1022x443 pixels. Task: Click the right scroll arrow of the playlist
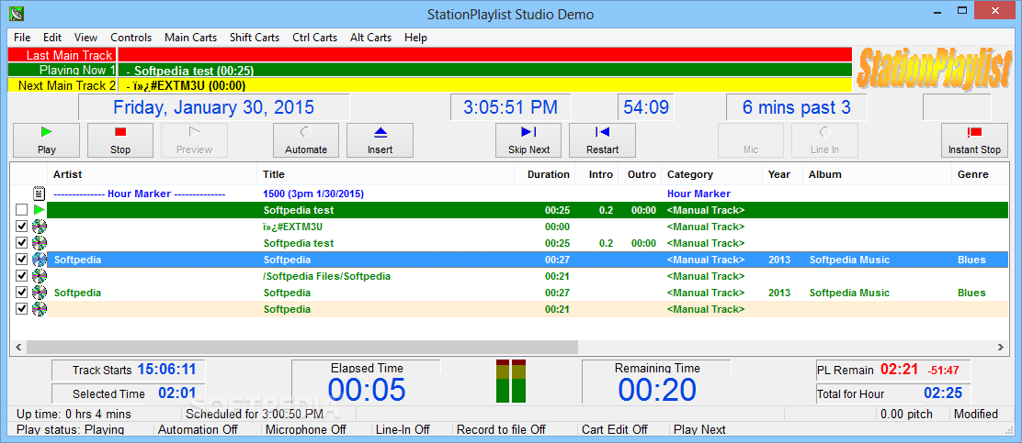click(1003, 348)
